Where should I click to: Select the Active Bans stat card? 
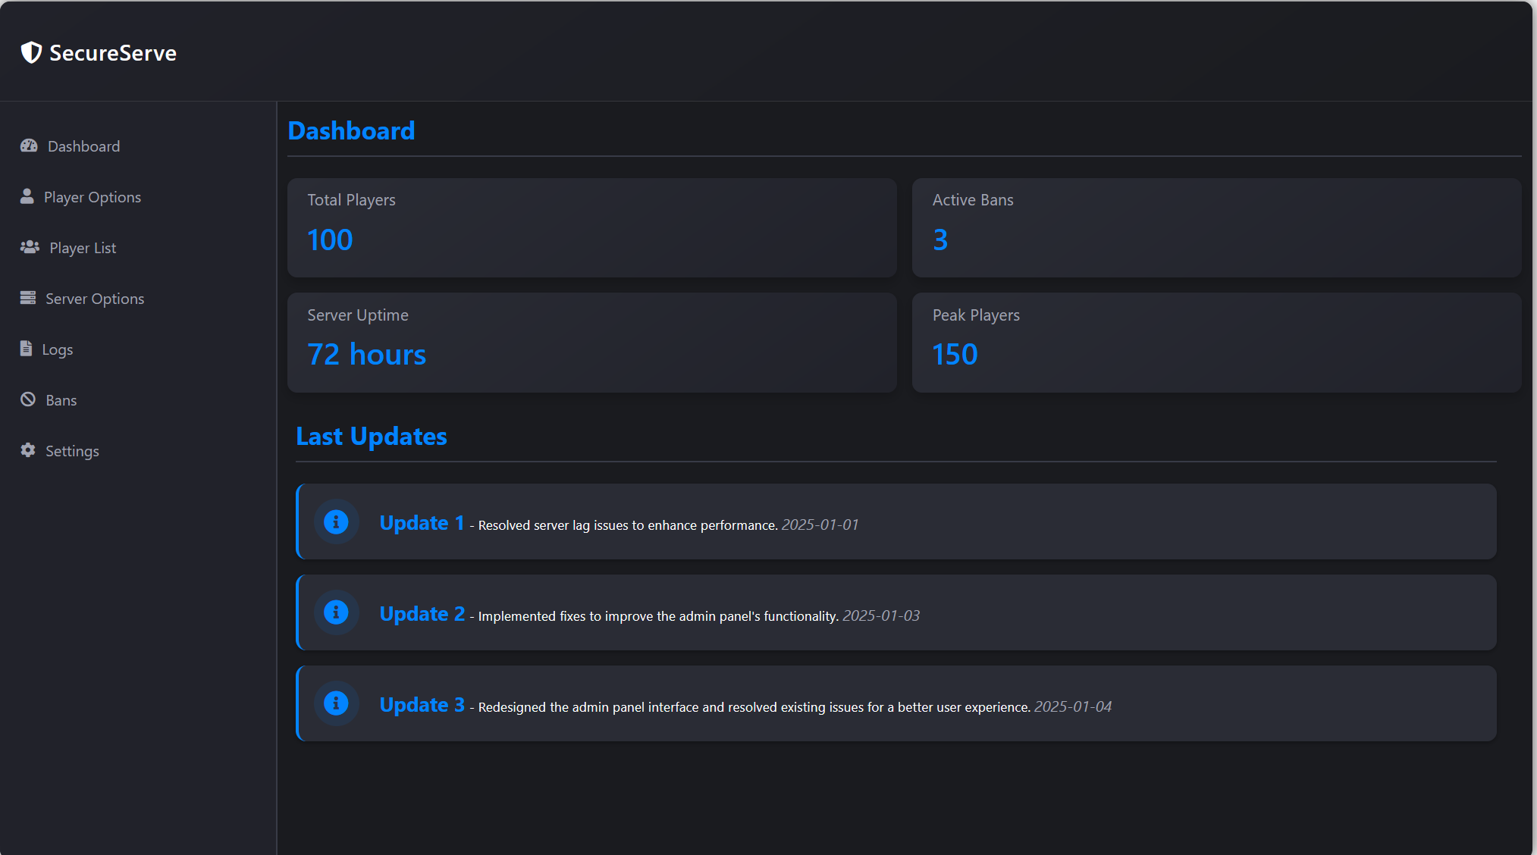[1216, 227]
